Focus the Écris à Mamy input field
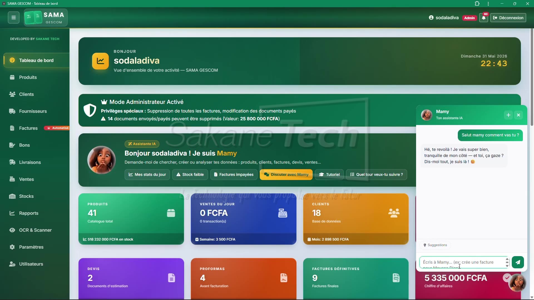Screen dimensions: 534x300 [x=464, y=262]
